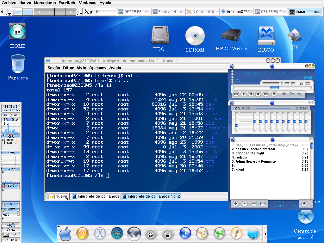Enable shuffle mode in XMMS
Image resolution: width=324 pixels, height=243 pixels.
coord(288,94)
